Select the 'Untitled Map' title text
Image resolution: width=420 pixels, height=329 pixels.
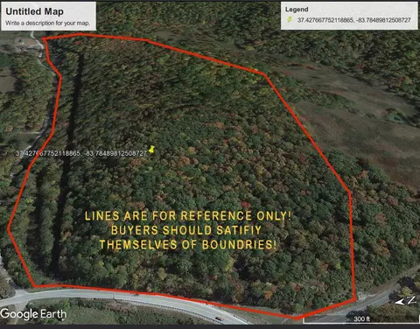(34, 11)
